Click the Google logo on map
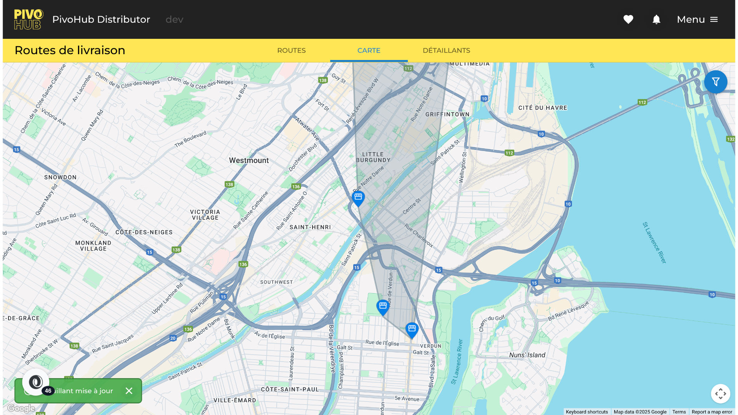Screen dimensions: 738x415 click(x=22, y=408)
